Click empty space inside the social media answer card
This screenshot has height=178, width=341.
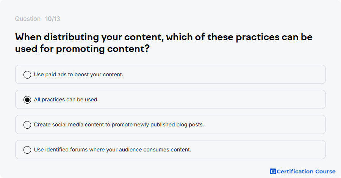(264, 124)
